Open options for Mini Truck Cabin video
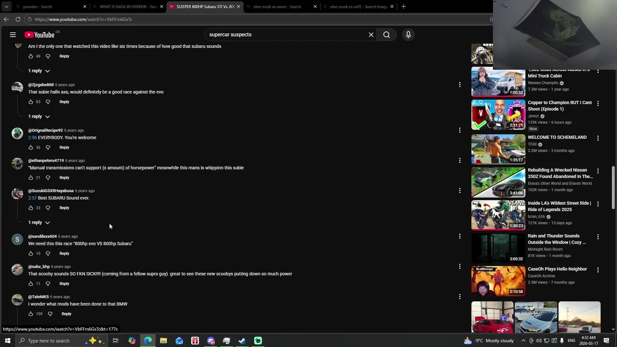 click(598, 71)
